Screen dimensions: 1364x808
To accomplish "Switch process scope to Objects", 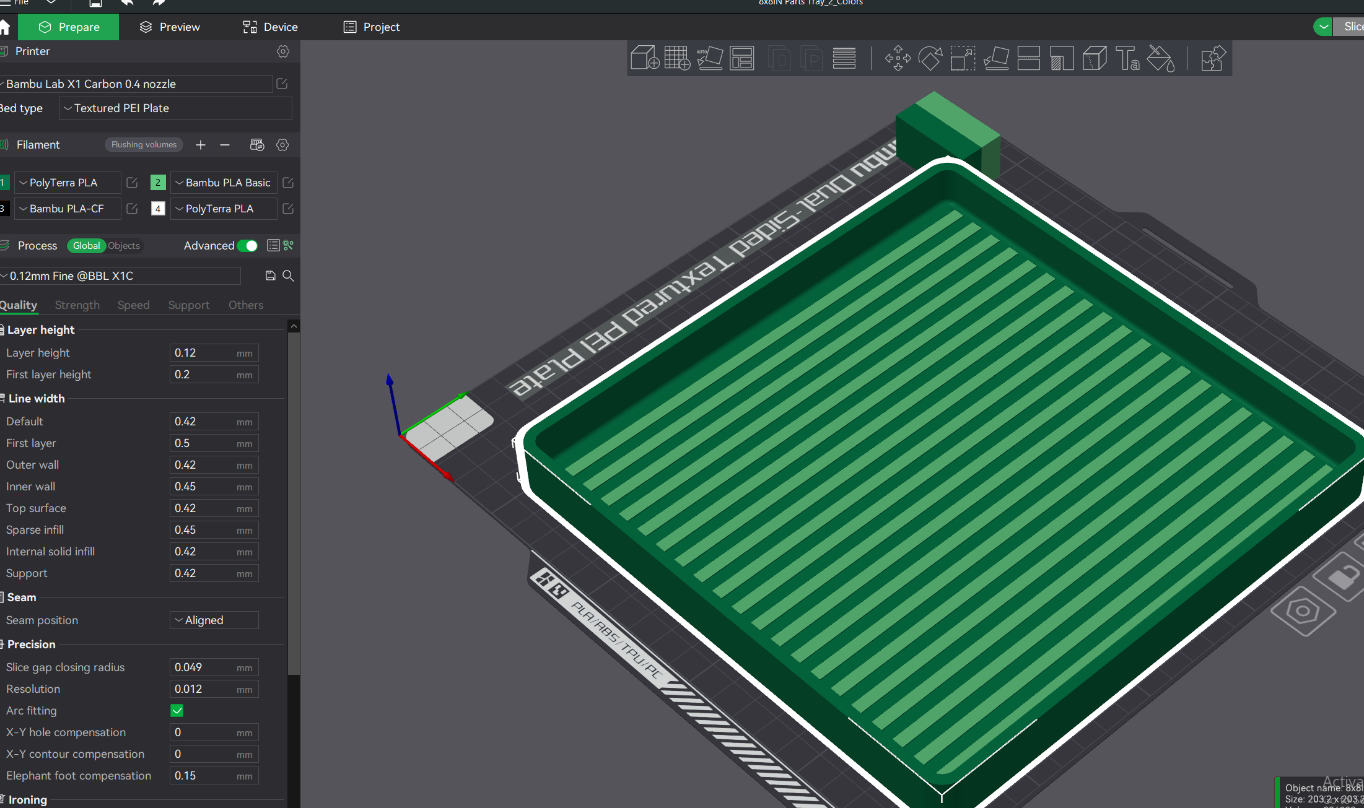I will point(124,246).
